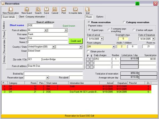Click the Information line column header
The image size is (159, 119).
point(84,83)
